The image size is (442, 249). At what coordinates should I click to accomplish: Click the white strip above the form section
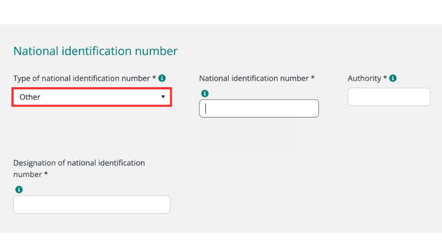pyautogui.click(x=221, y=12)
